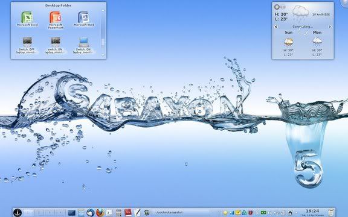This screenshot has height=217, width=348.
Task: Switch to virtual desktop 4 in pager
Action: coord(60,213)
